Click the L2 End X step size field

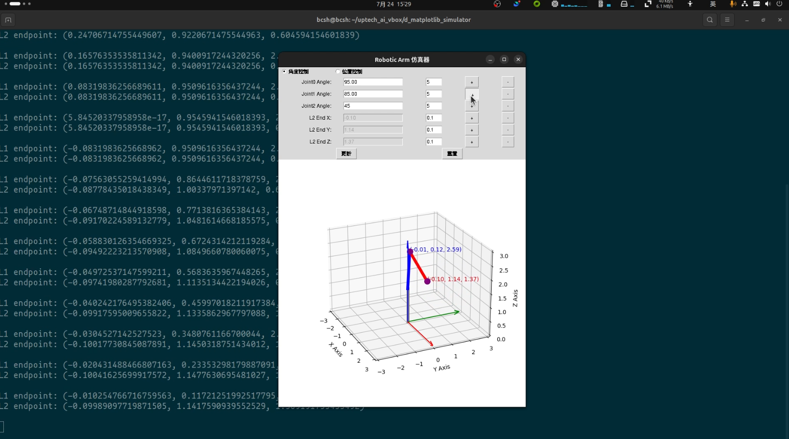[434, 118]
